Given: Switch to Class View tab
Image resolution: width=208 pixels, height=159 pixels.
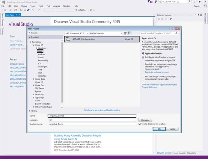Looking at the screenshot, I should (x=192, y=153).
